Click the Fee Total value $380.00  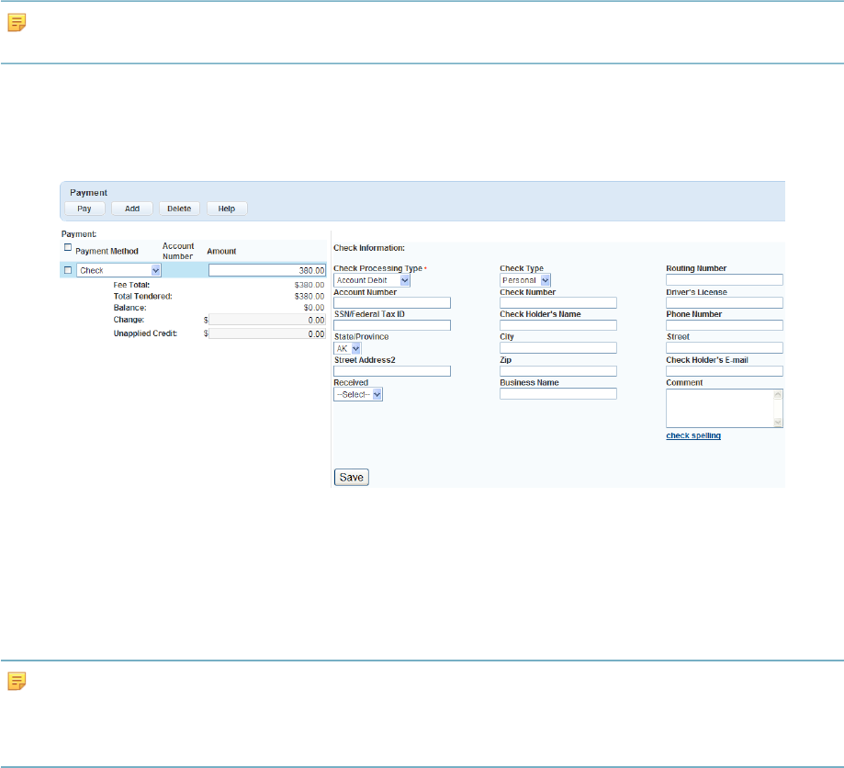pyautogui.click(x=309, y=285)
